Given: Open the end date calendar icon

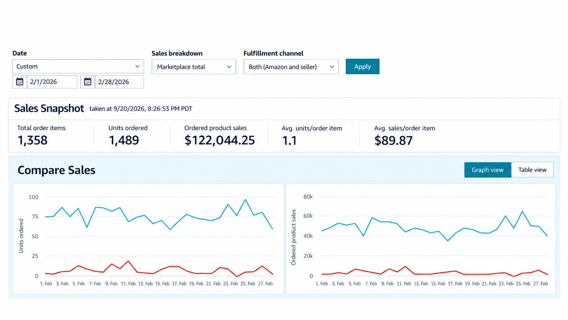Looking at the screenshot, I should tap(88, 82).
